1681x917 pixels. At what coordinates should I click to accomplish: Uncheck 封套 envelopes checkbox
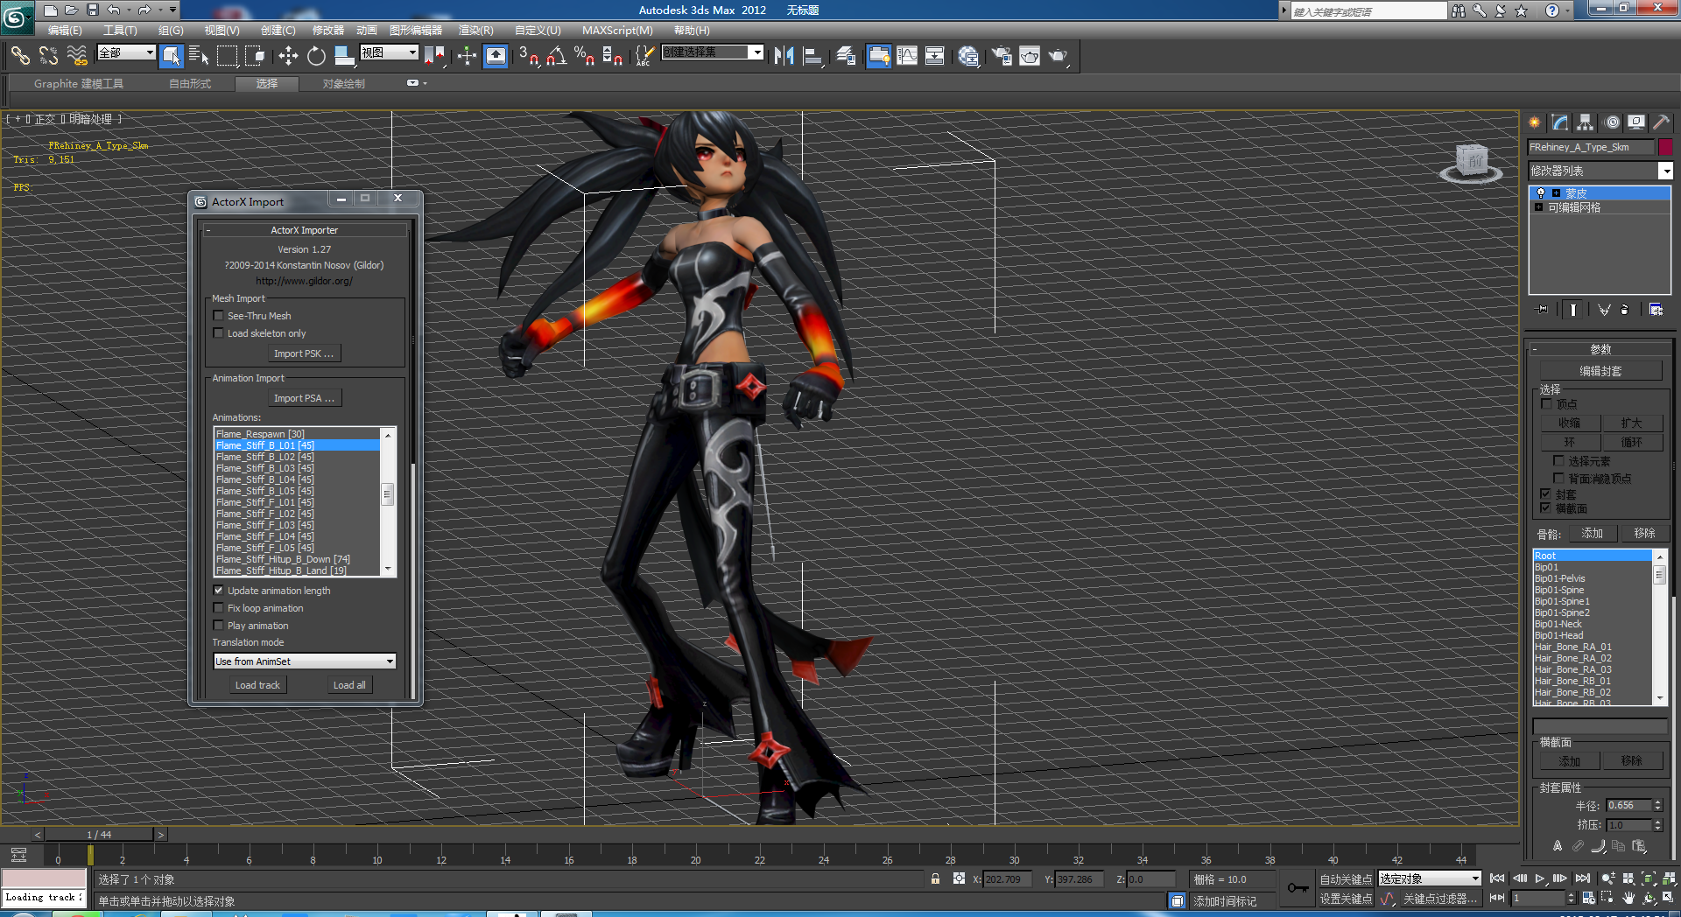click(x=1546, y=494)
